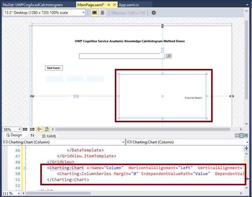Viewport: 252px width, 197px height.
Task: Select the Total Count label
Action: point(54,68)
